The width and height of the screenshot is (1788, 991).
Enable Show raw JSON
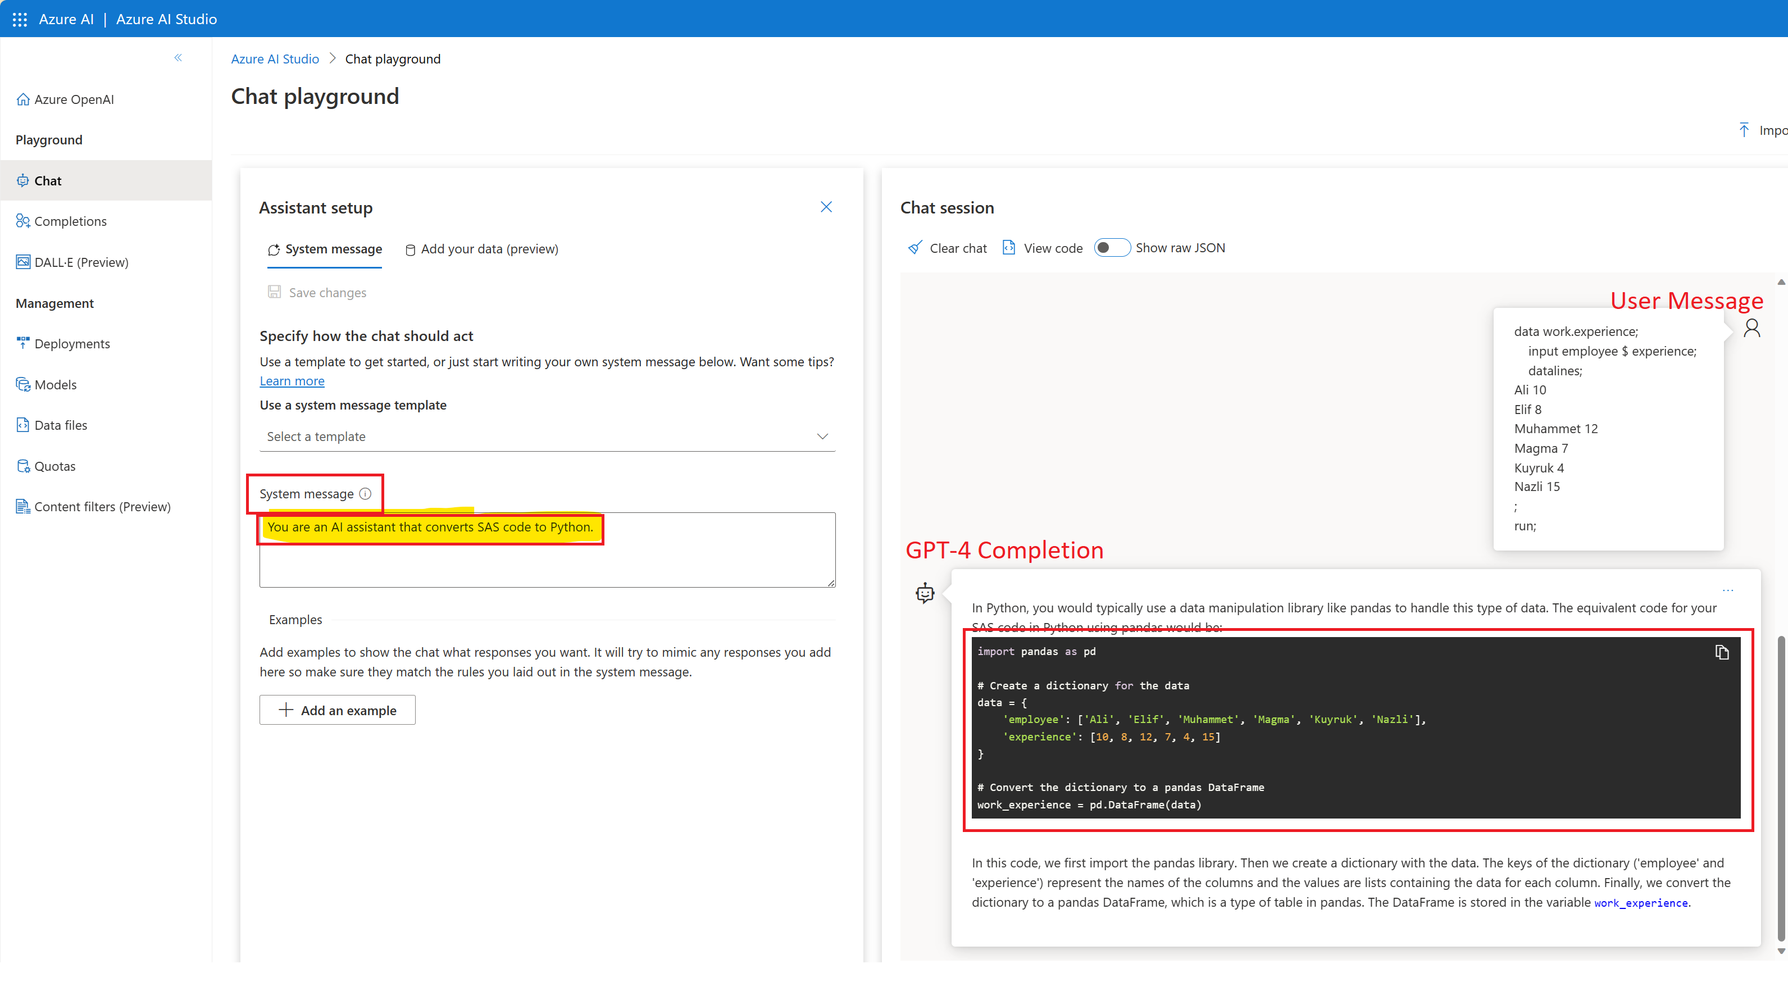(1111, 247)
